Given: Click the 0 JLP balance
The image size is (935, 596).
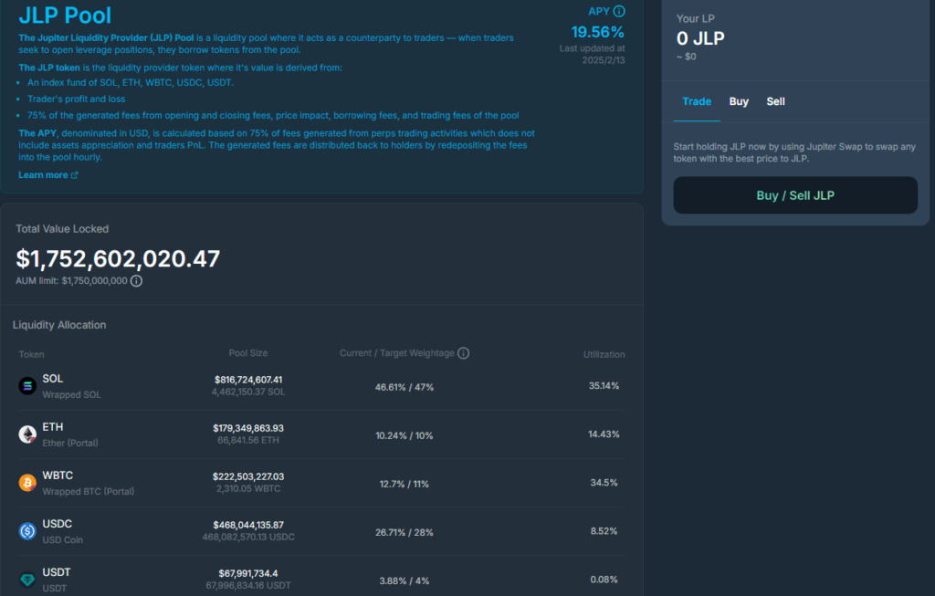Looking at the screenshot, I should pos(700,38).
